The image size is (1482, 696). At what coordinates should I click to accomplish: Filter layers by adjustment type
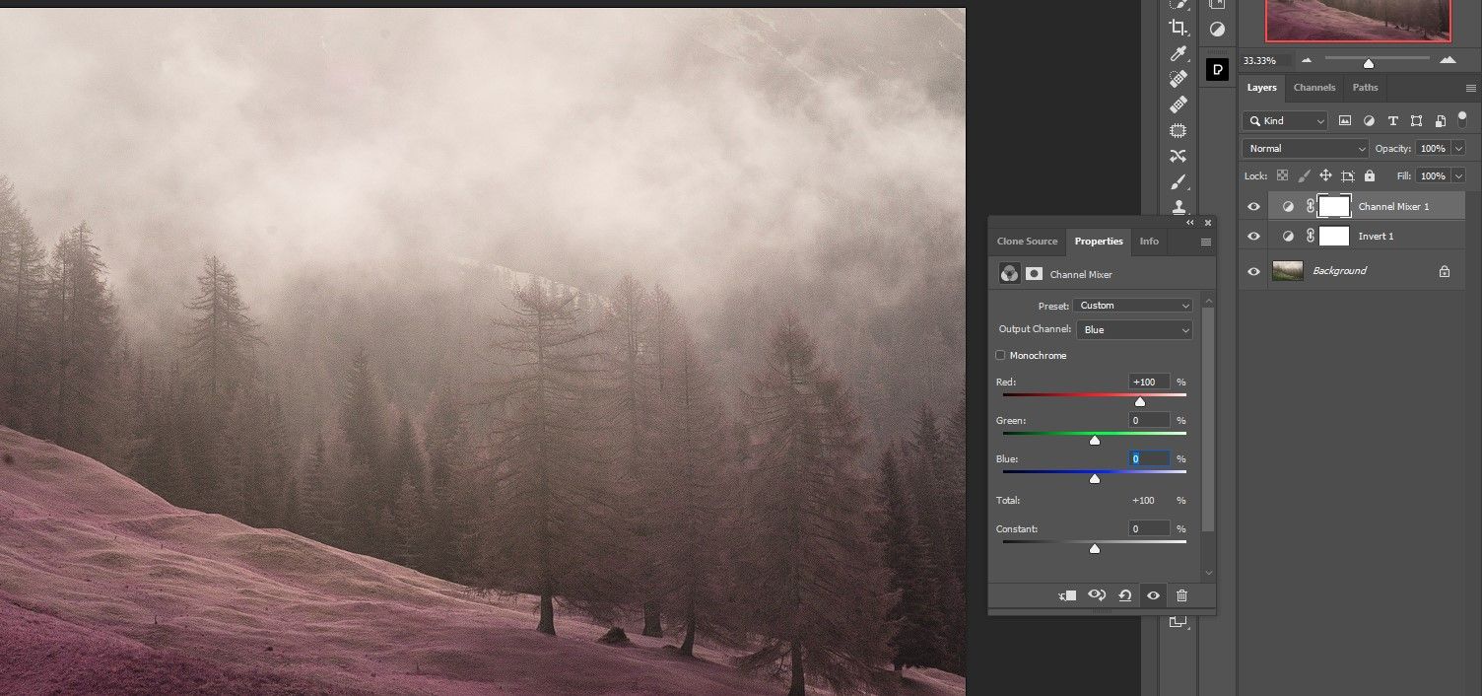coord(1369,120)
